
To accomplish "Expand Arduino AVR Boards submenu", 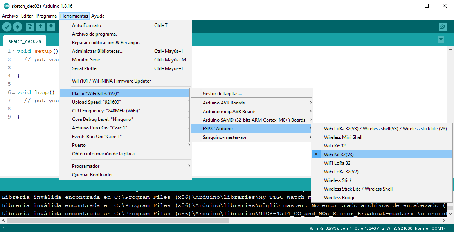I will pos(251,103).
